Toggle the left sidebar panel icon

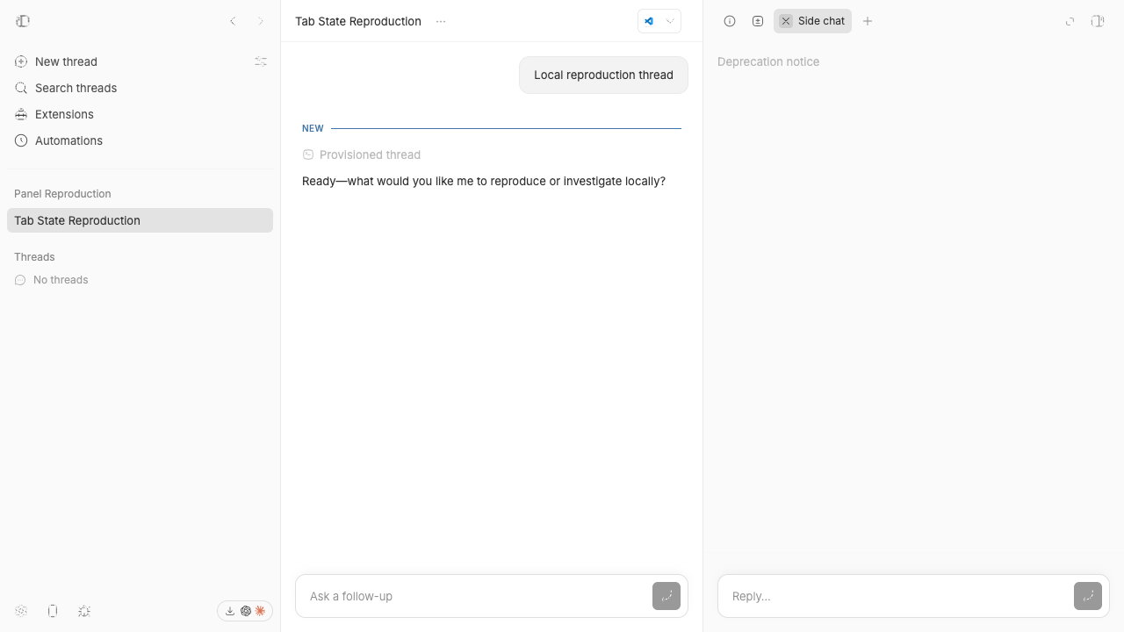(x=23, y=21)
